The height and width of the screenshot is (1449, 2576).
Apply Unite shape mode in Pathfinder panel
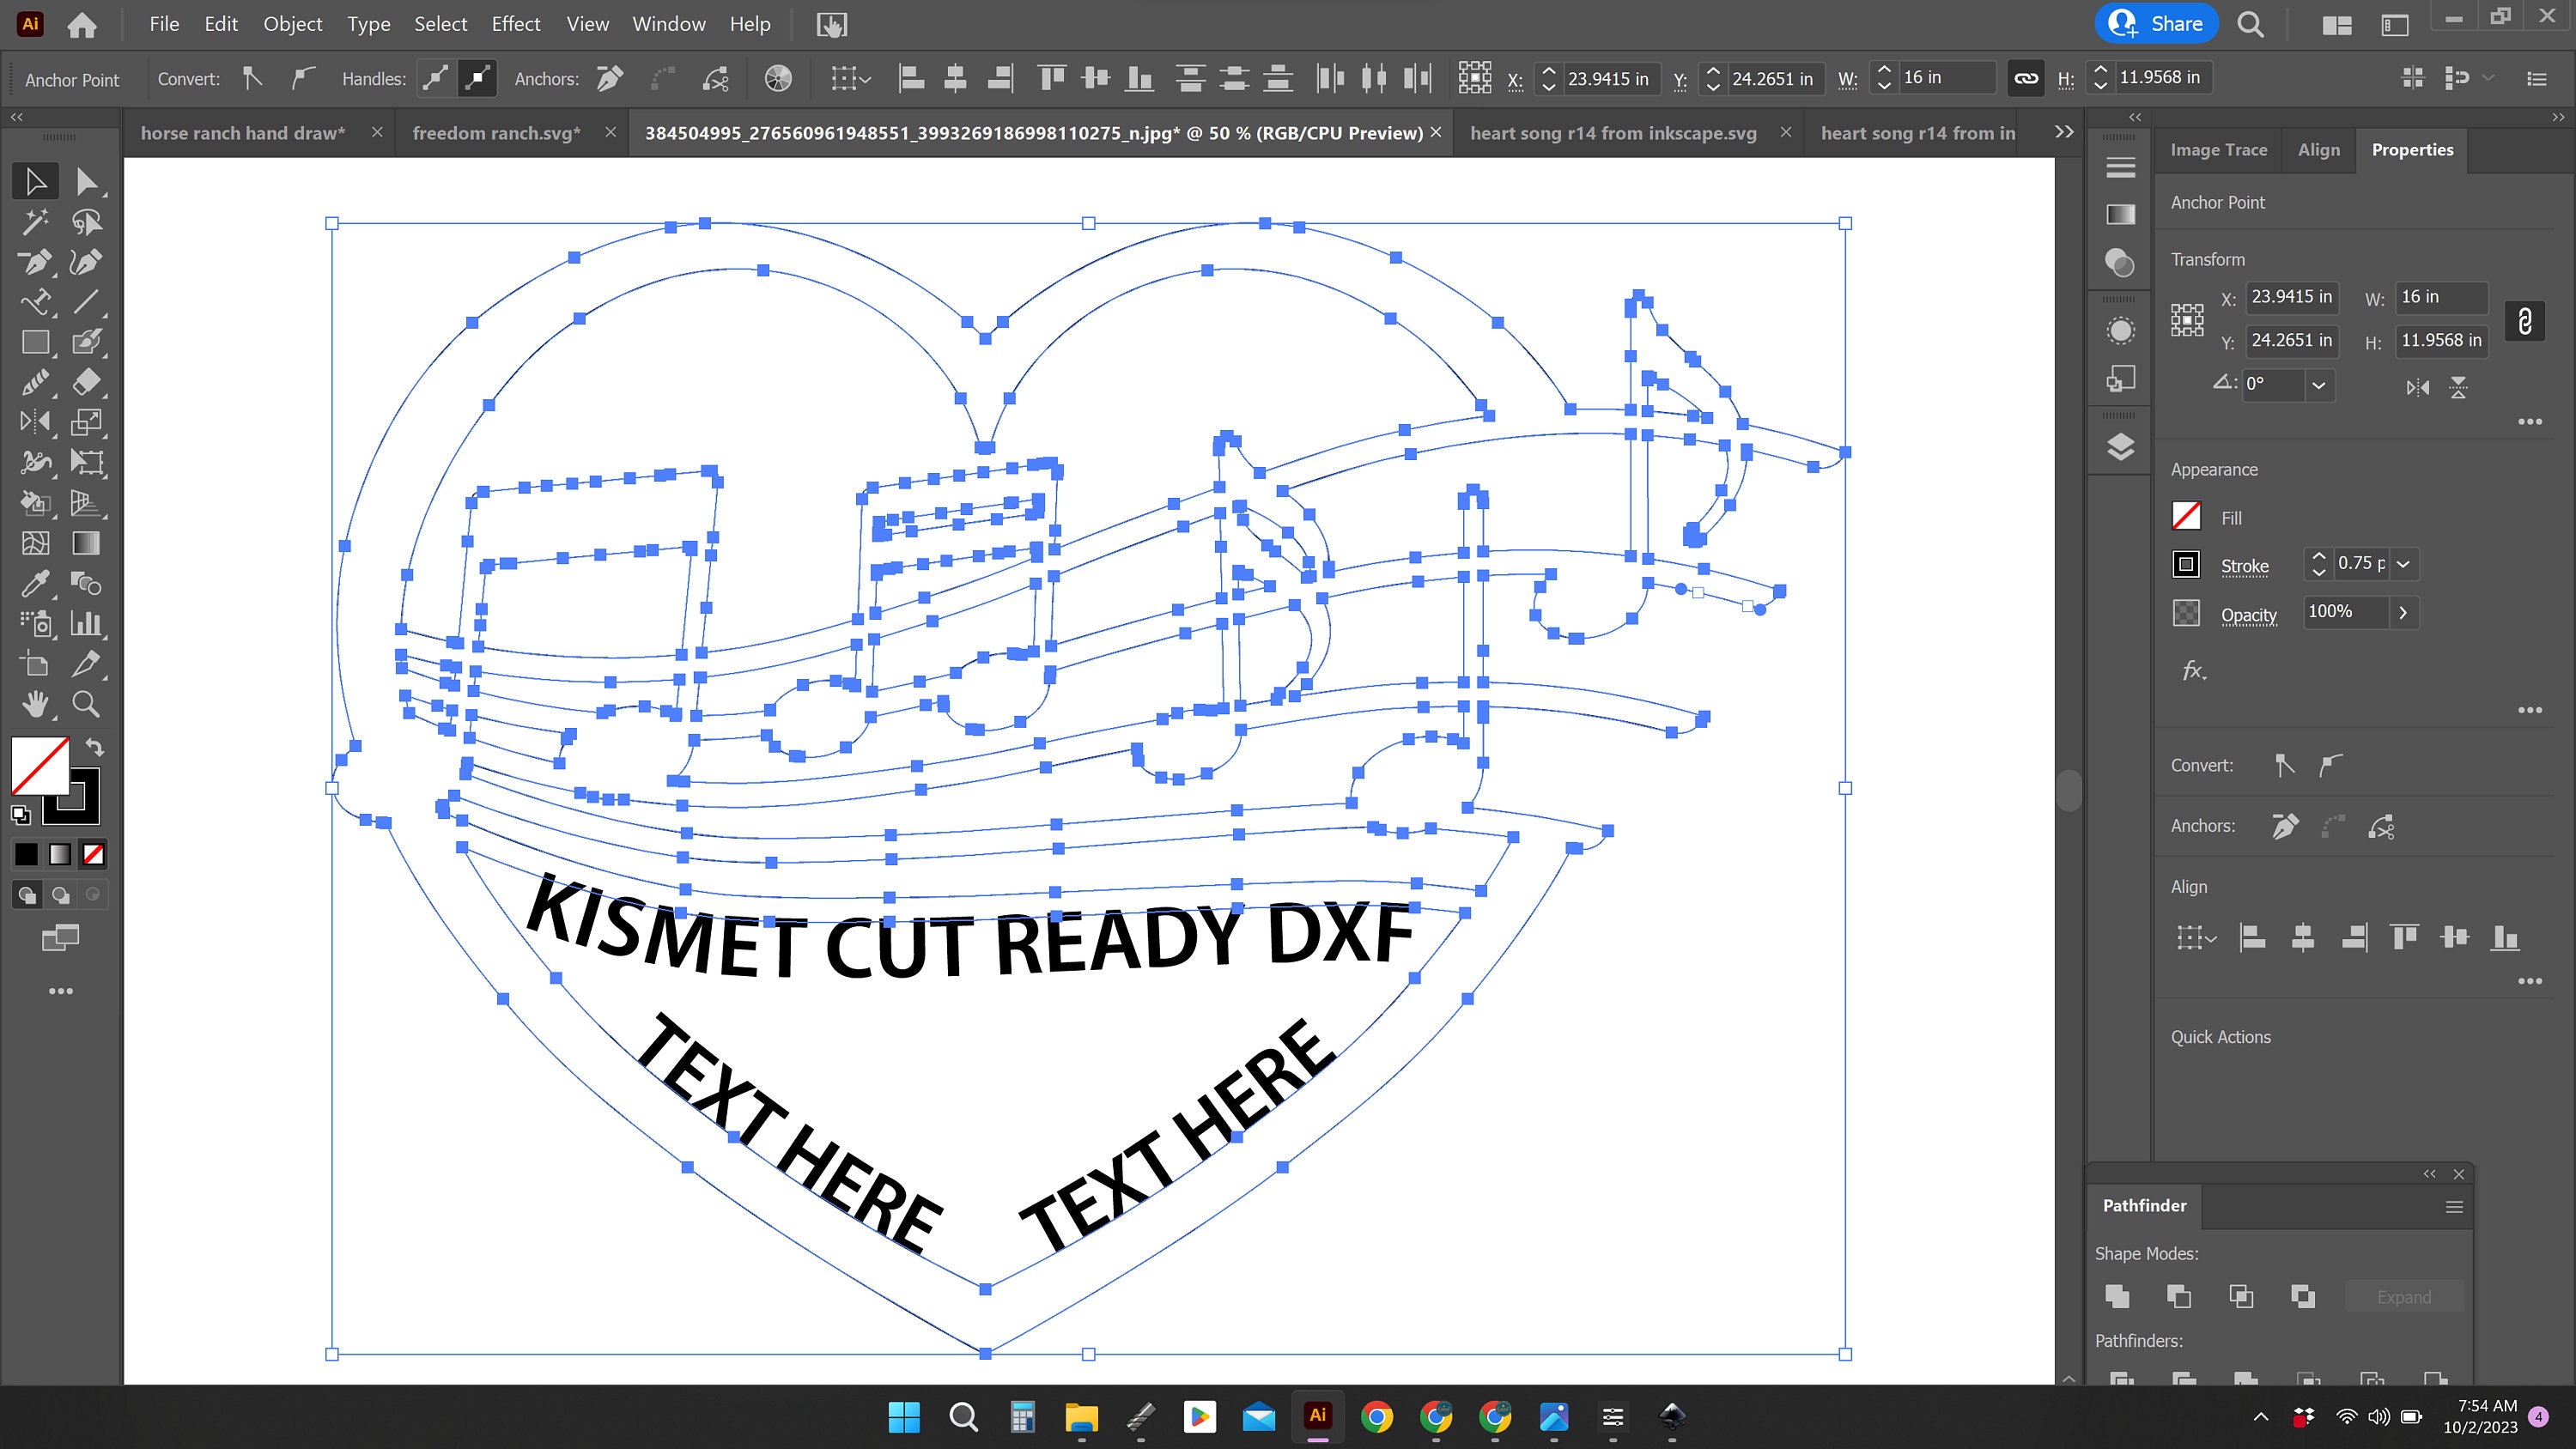[x=2117, y=1296]
